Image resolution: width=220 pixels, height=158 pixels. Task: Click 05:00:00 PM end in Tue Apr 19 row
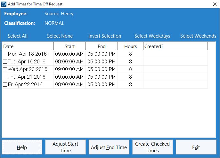pos(102,62)
